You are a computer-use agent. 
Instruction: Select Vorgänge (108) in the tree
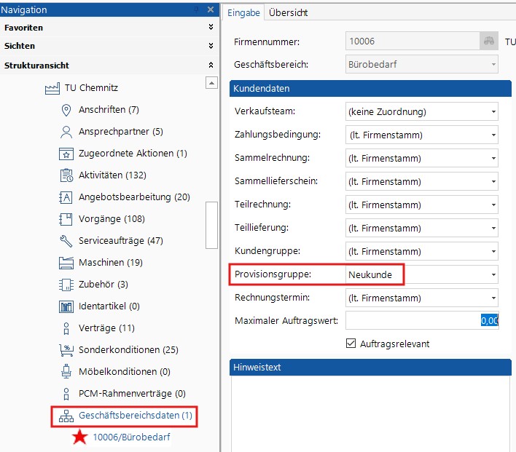[112, 219]
